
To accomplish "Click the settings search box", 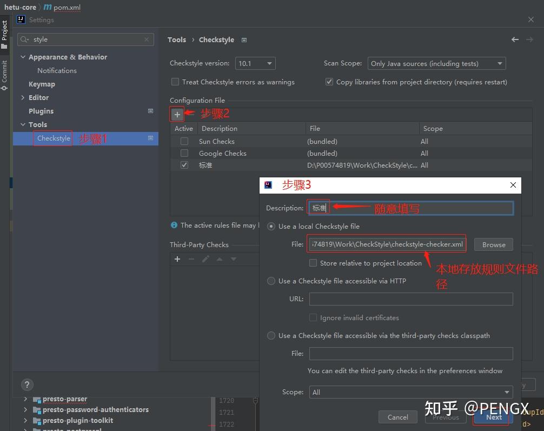I will [85, 39].
